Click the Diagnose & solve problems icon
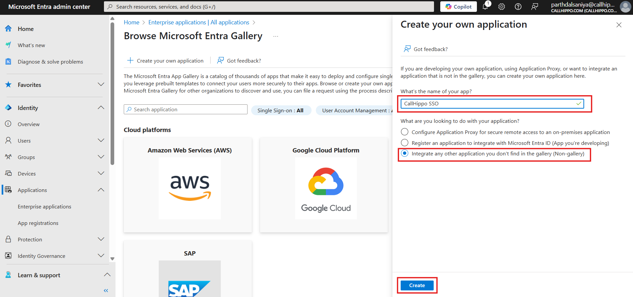The width and height of the screenshot is (633, 297). coord(8,62)
